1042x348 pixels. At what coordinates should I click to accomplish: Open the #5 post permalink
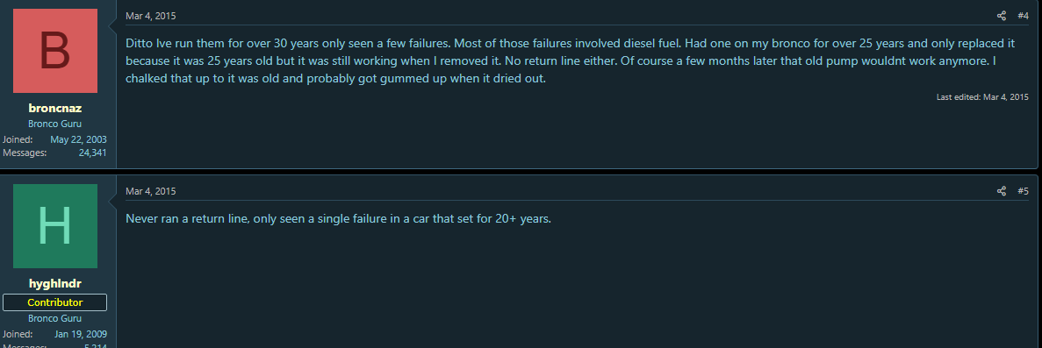pos(1023,191)
